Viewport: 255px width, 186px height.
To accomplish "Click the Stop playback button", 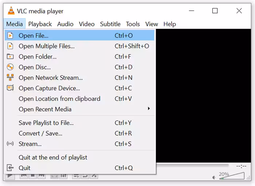I will [33, 176].
